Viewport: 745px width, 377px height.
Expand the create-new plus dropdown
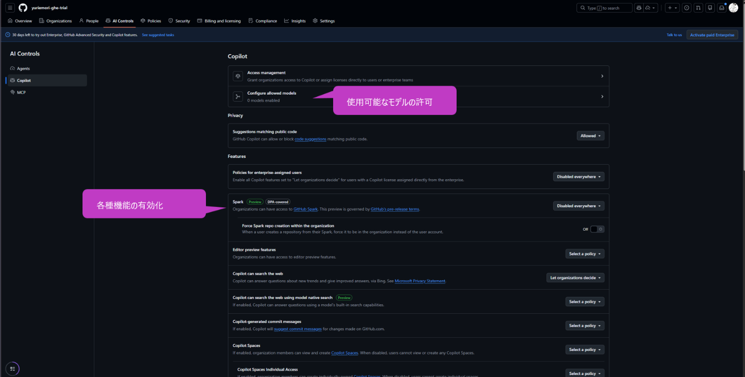[x=673, y=8]
